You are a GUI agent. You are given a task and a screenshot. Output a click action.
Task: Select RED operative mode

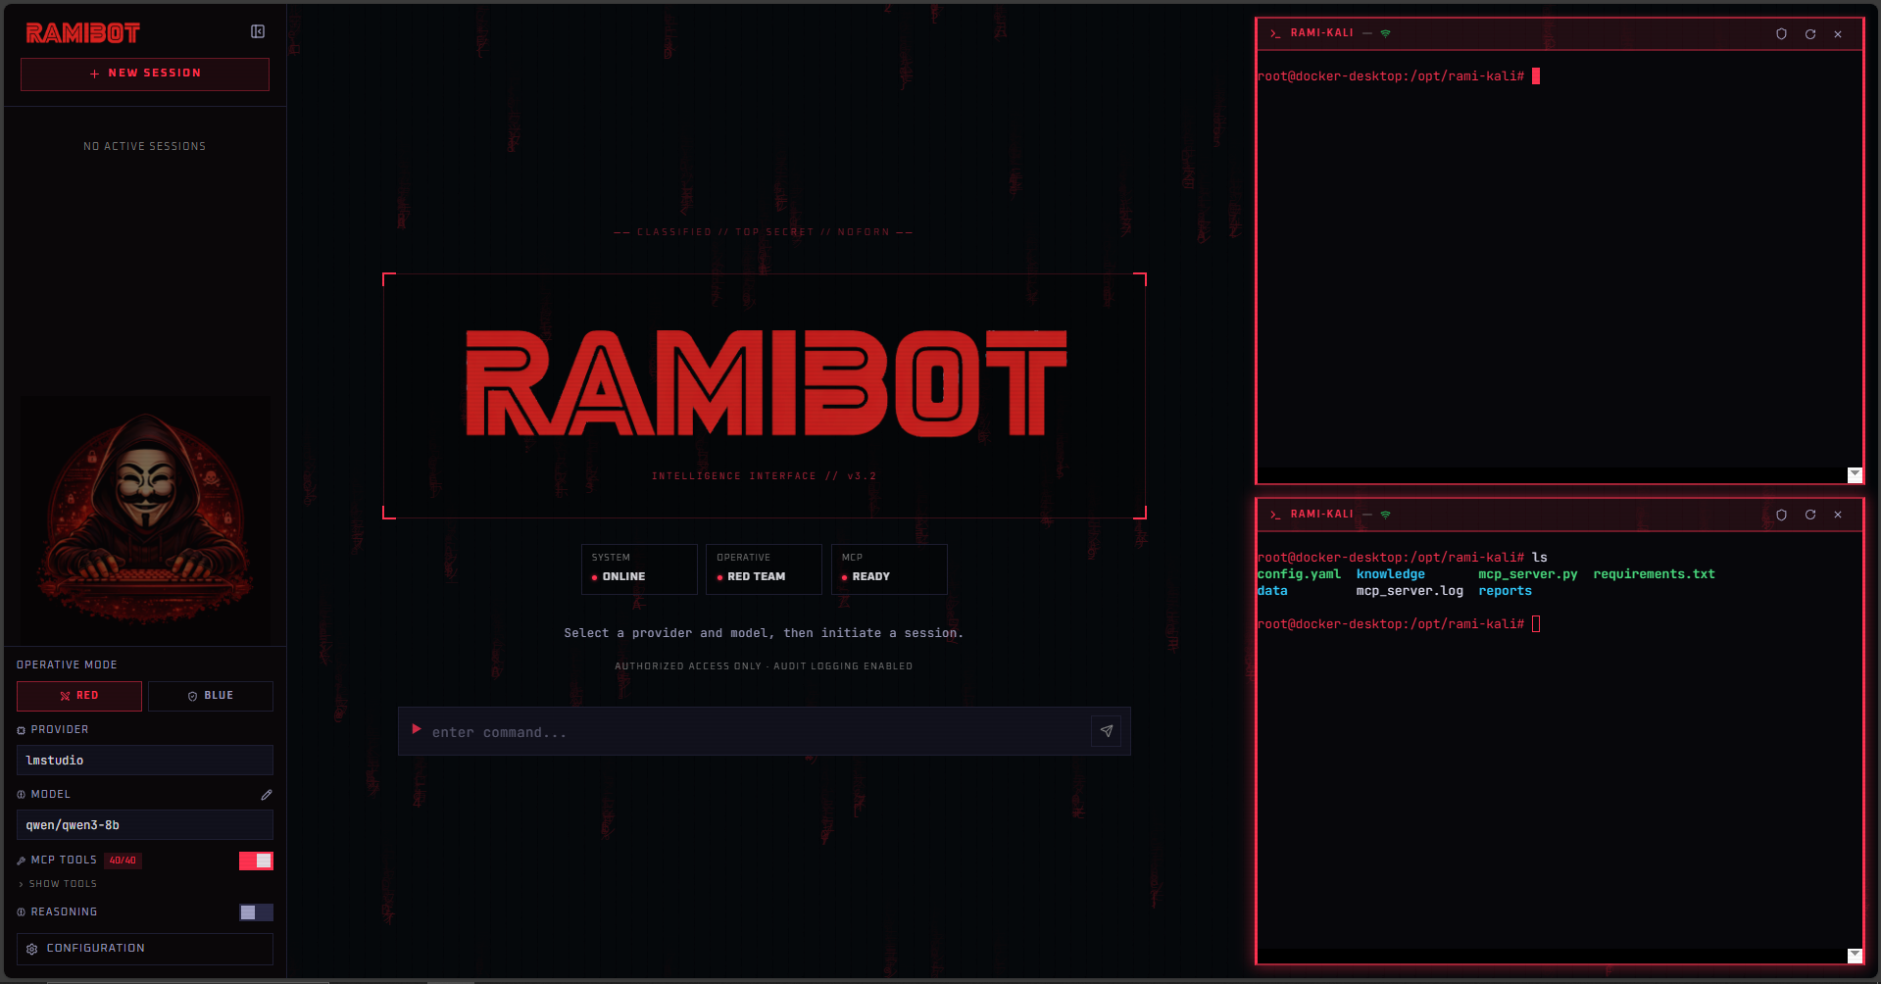[x=79, y=696]
